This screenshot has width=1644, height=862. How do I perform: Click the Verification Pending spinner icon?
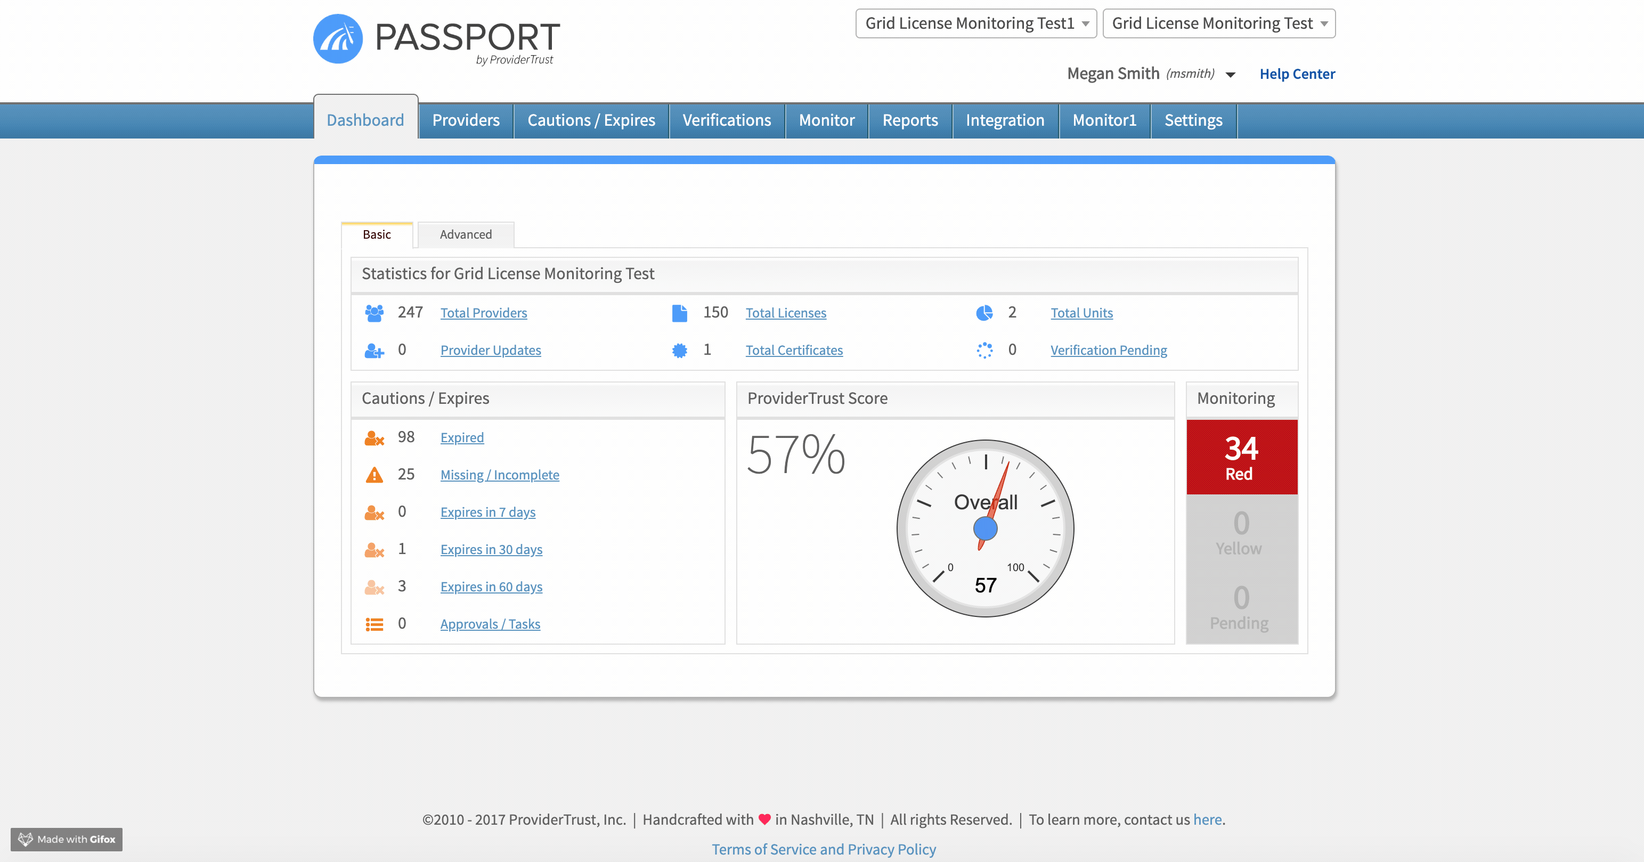pyautogui.click(x=984, y=350)
